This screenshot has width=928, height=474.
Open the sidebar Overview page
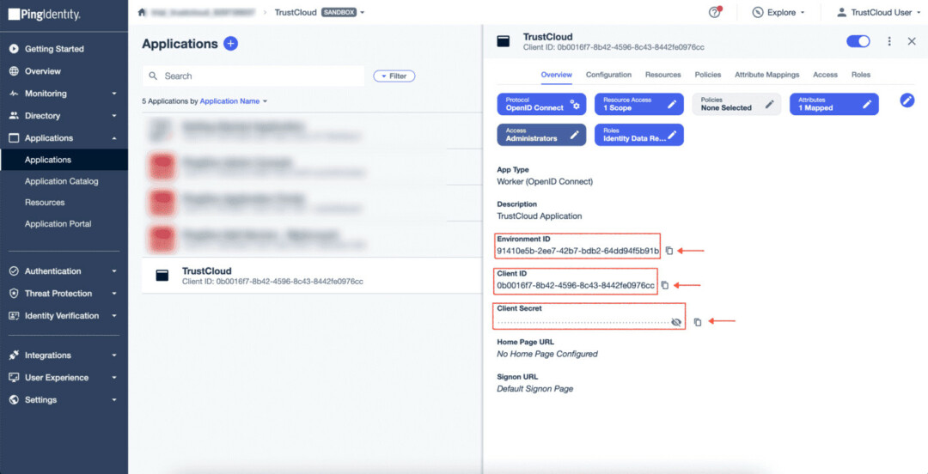tap(43, 71)
